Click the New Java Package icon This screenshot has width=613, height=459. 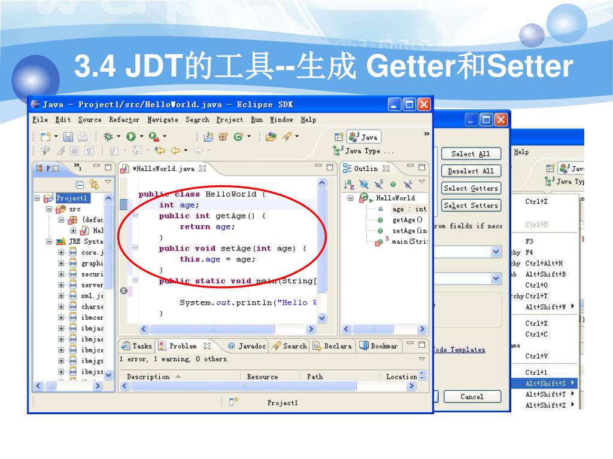click(223, 137)
